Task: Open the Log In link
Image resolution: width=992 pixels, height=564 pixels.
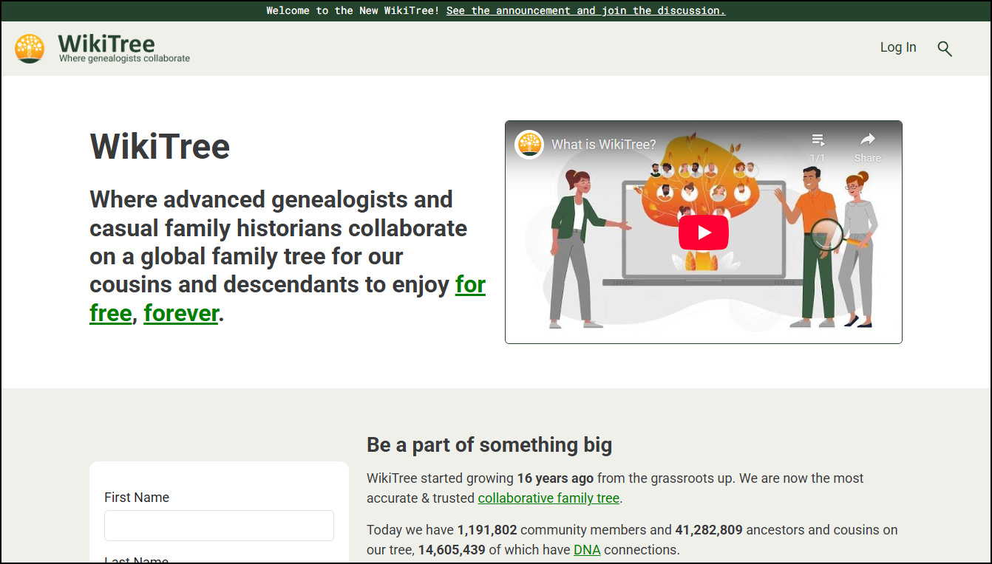Action: 898,47
